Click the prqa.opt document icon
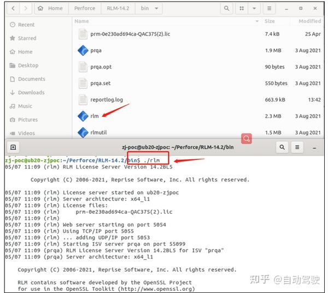The height and width of the screenshot is (293, 328). [x=83, y=67]
